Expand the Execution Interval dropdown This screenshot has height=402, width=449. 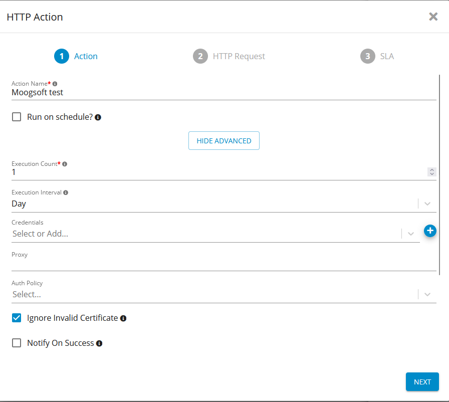pos(427,204)
